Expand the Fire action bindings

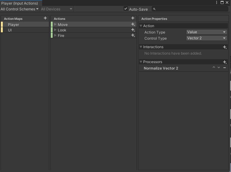55,35
